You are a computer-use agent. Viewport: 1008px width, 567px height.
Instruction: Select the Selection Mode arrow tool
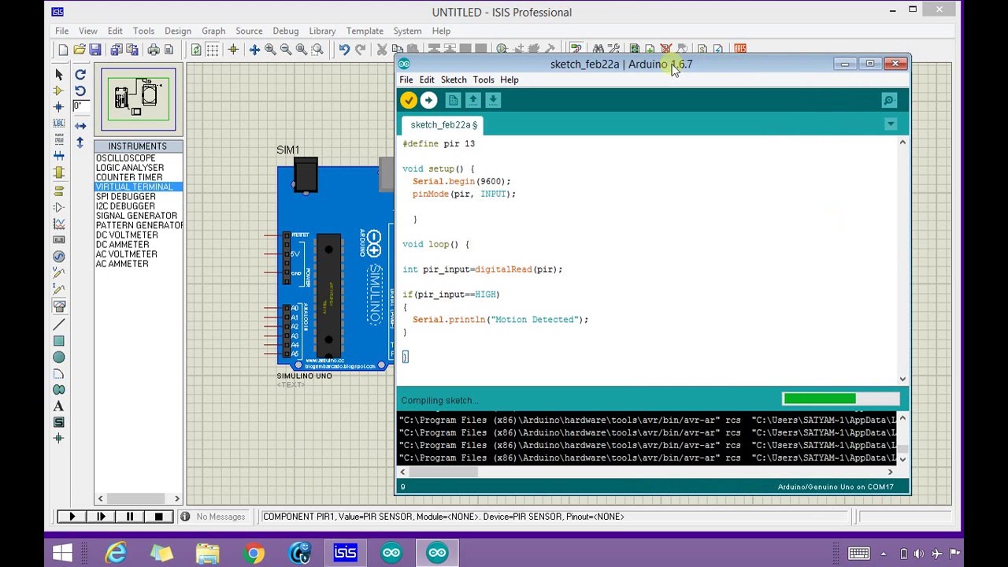[59, 74]
